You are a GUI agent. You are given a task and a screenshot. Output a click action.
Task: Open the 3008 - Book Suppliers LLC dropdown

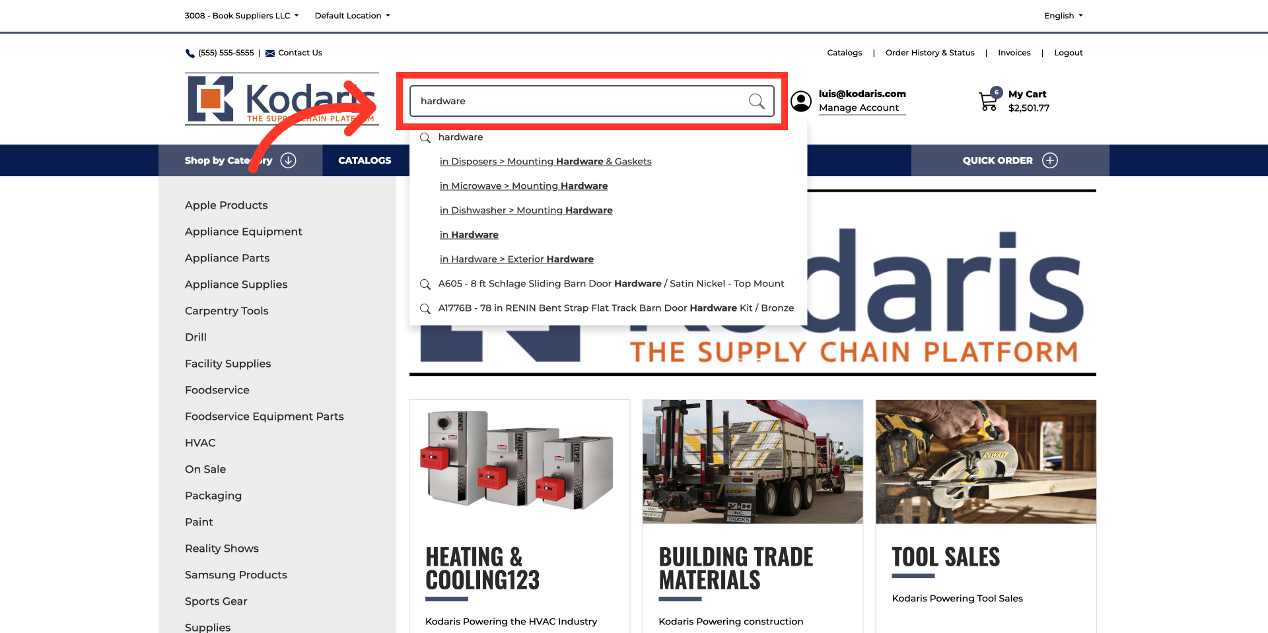click(x=242, y=16)
